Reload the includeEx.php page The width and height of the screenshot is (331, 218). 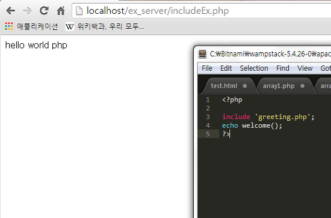click(x=44, y=11)
